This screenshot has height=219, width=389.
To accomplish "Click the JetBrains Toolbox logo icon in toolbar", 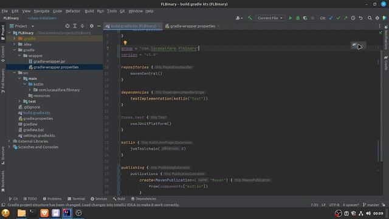I will point(385,18).
